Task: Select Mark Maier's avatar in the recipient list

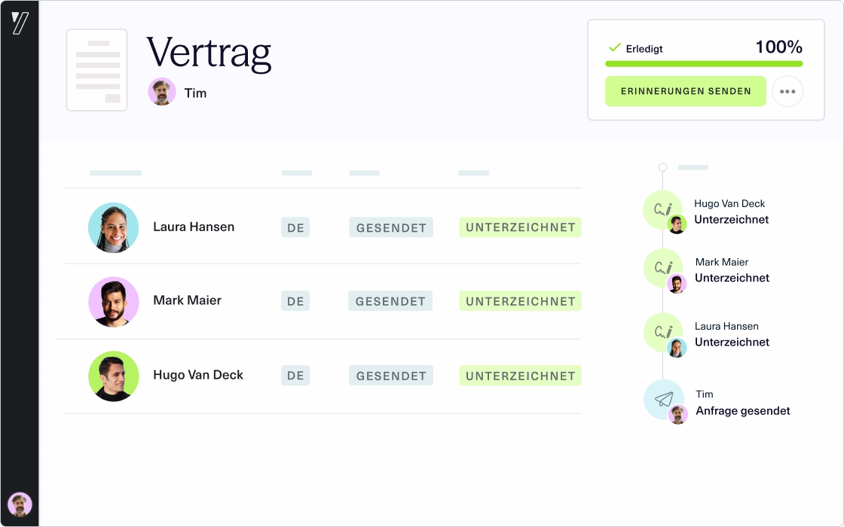Action: pos(114,301)
